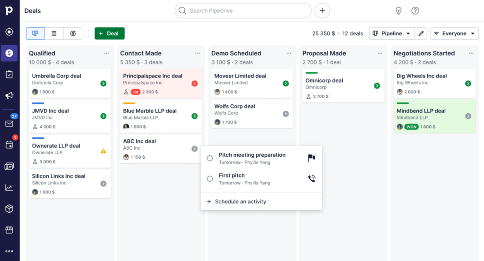Open the Projects clipboard icon in sidebar
The height and width of the screenshot is (261, 484).
click(9, 74)
